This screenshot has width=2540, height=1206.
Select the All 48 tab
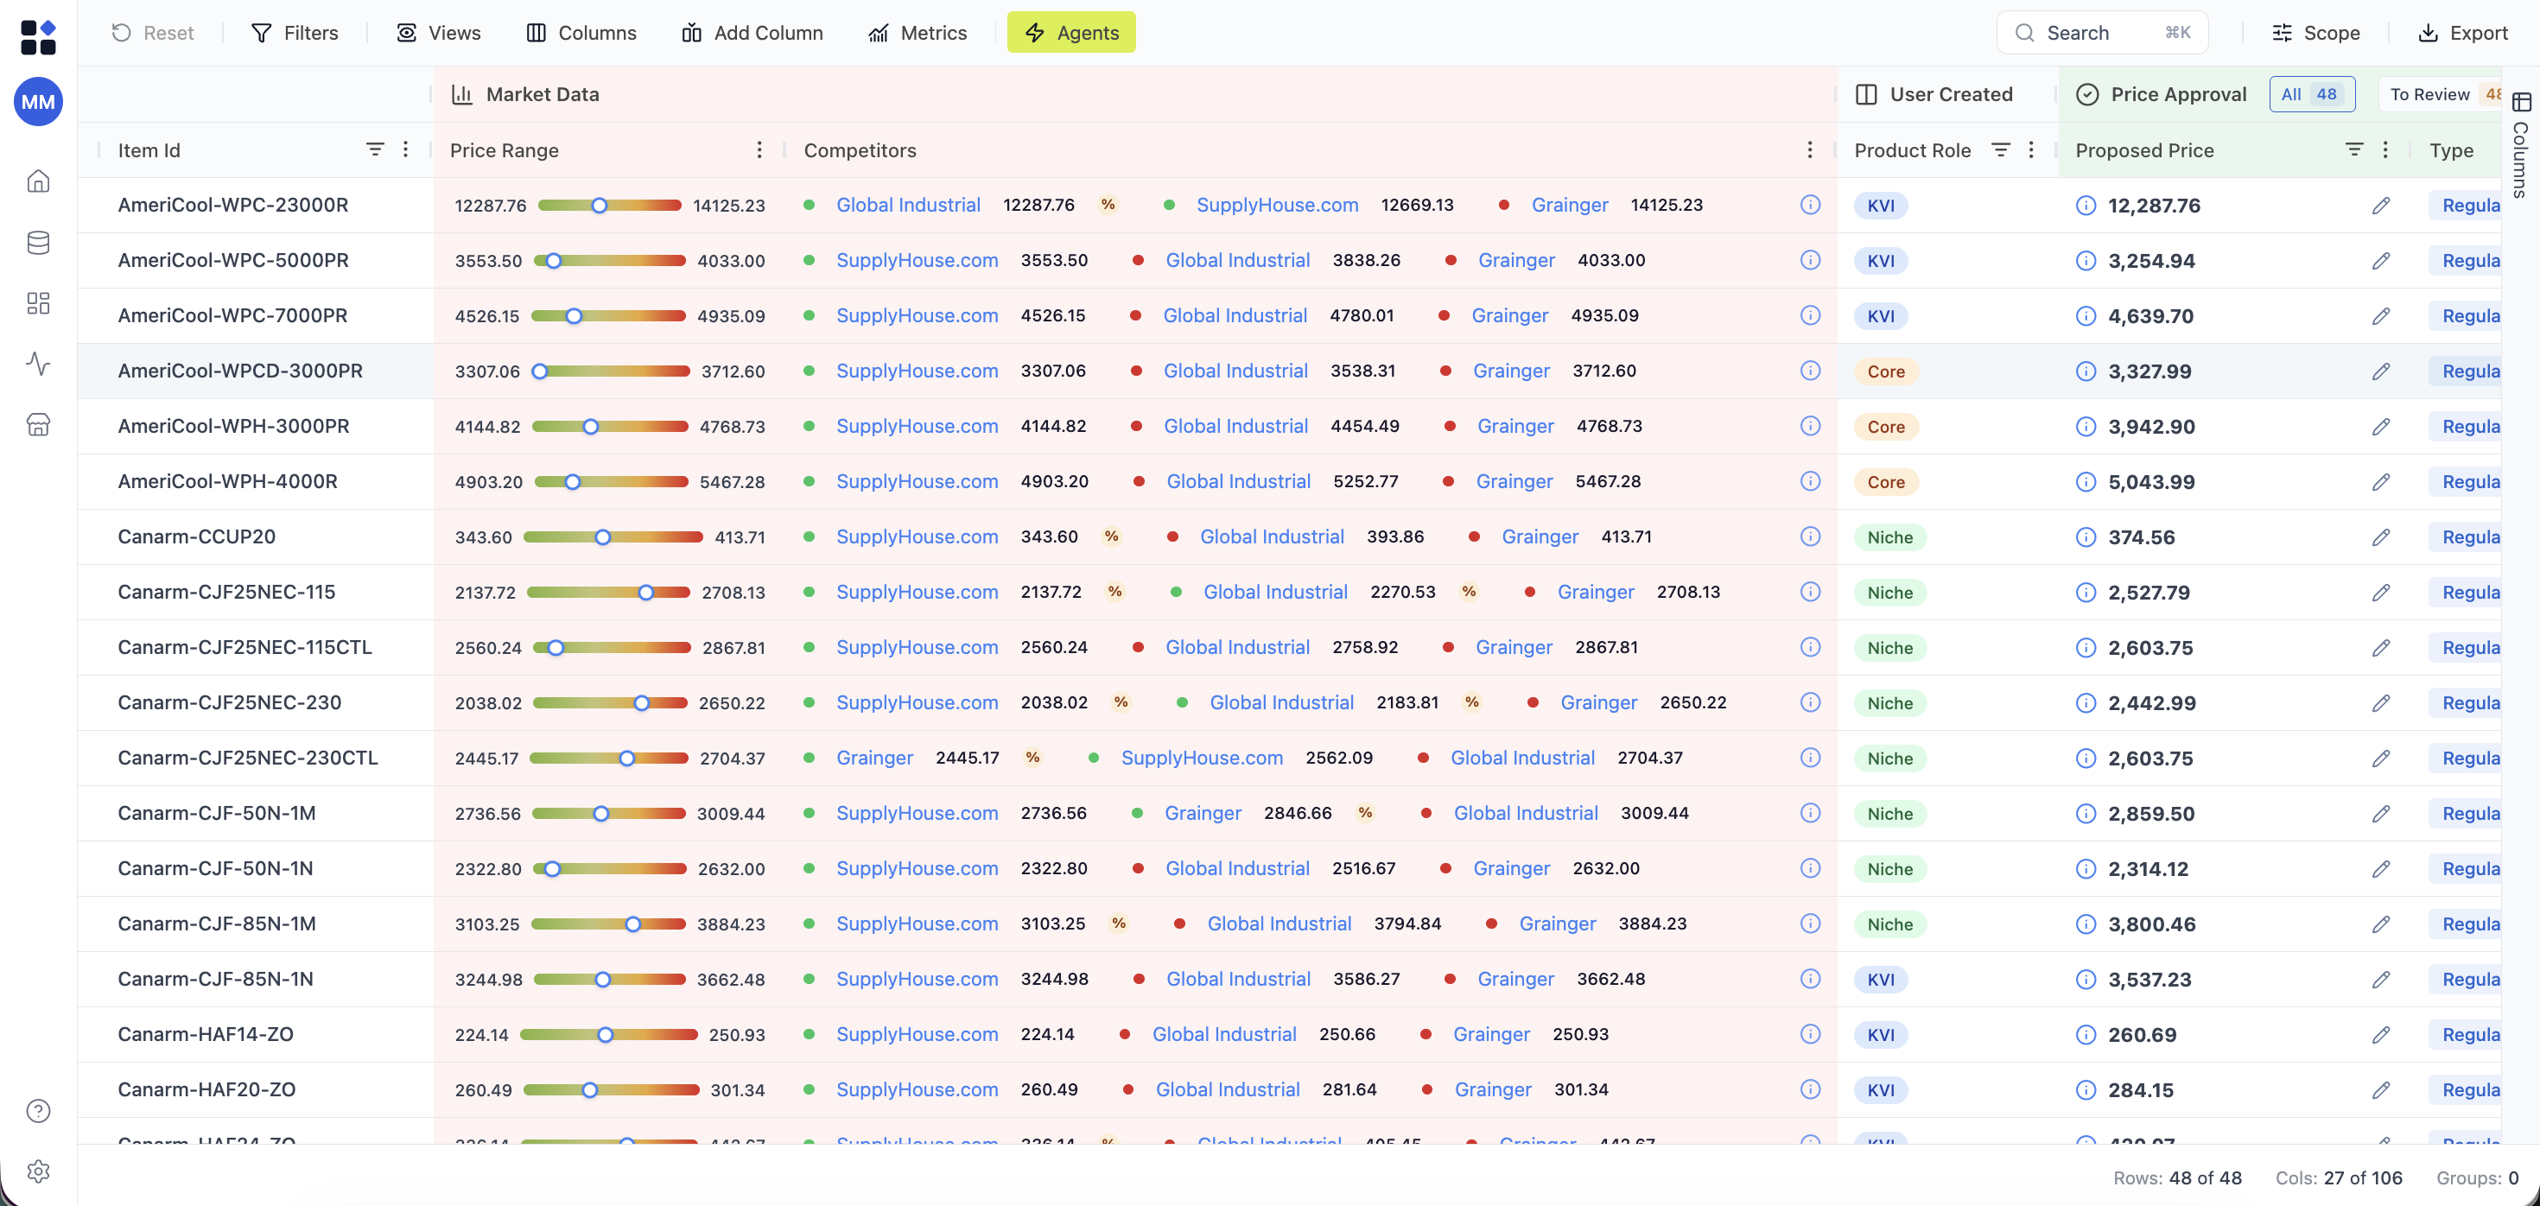[2312, 95]
